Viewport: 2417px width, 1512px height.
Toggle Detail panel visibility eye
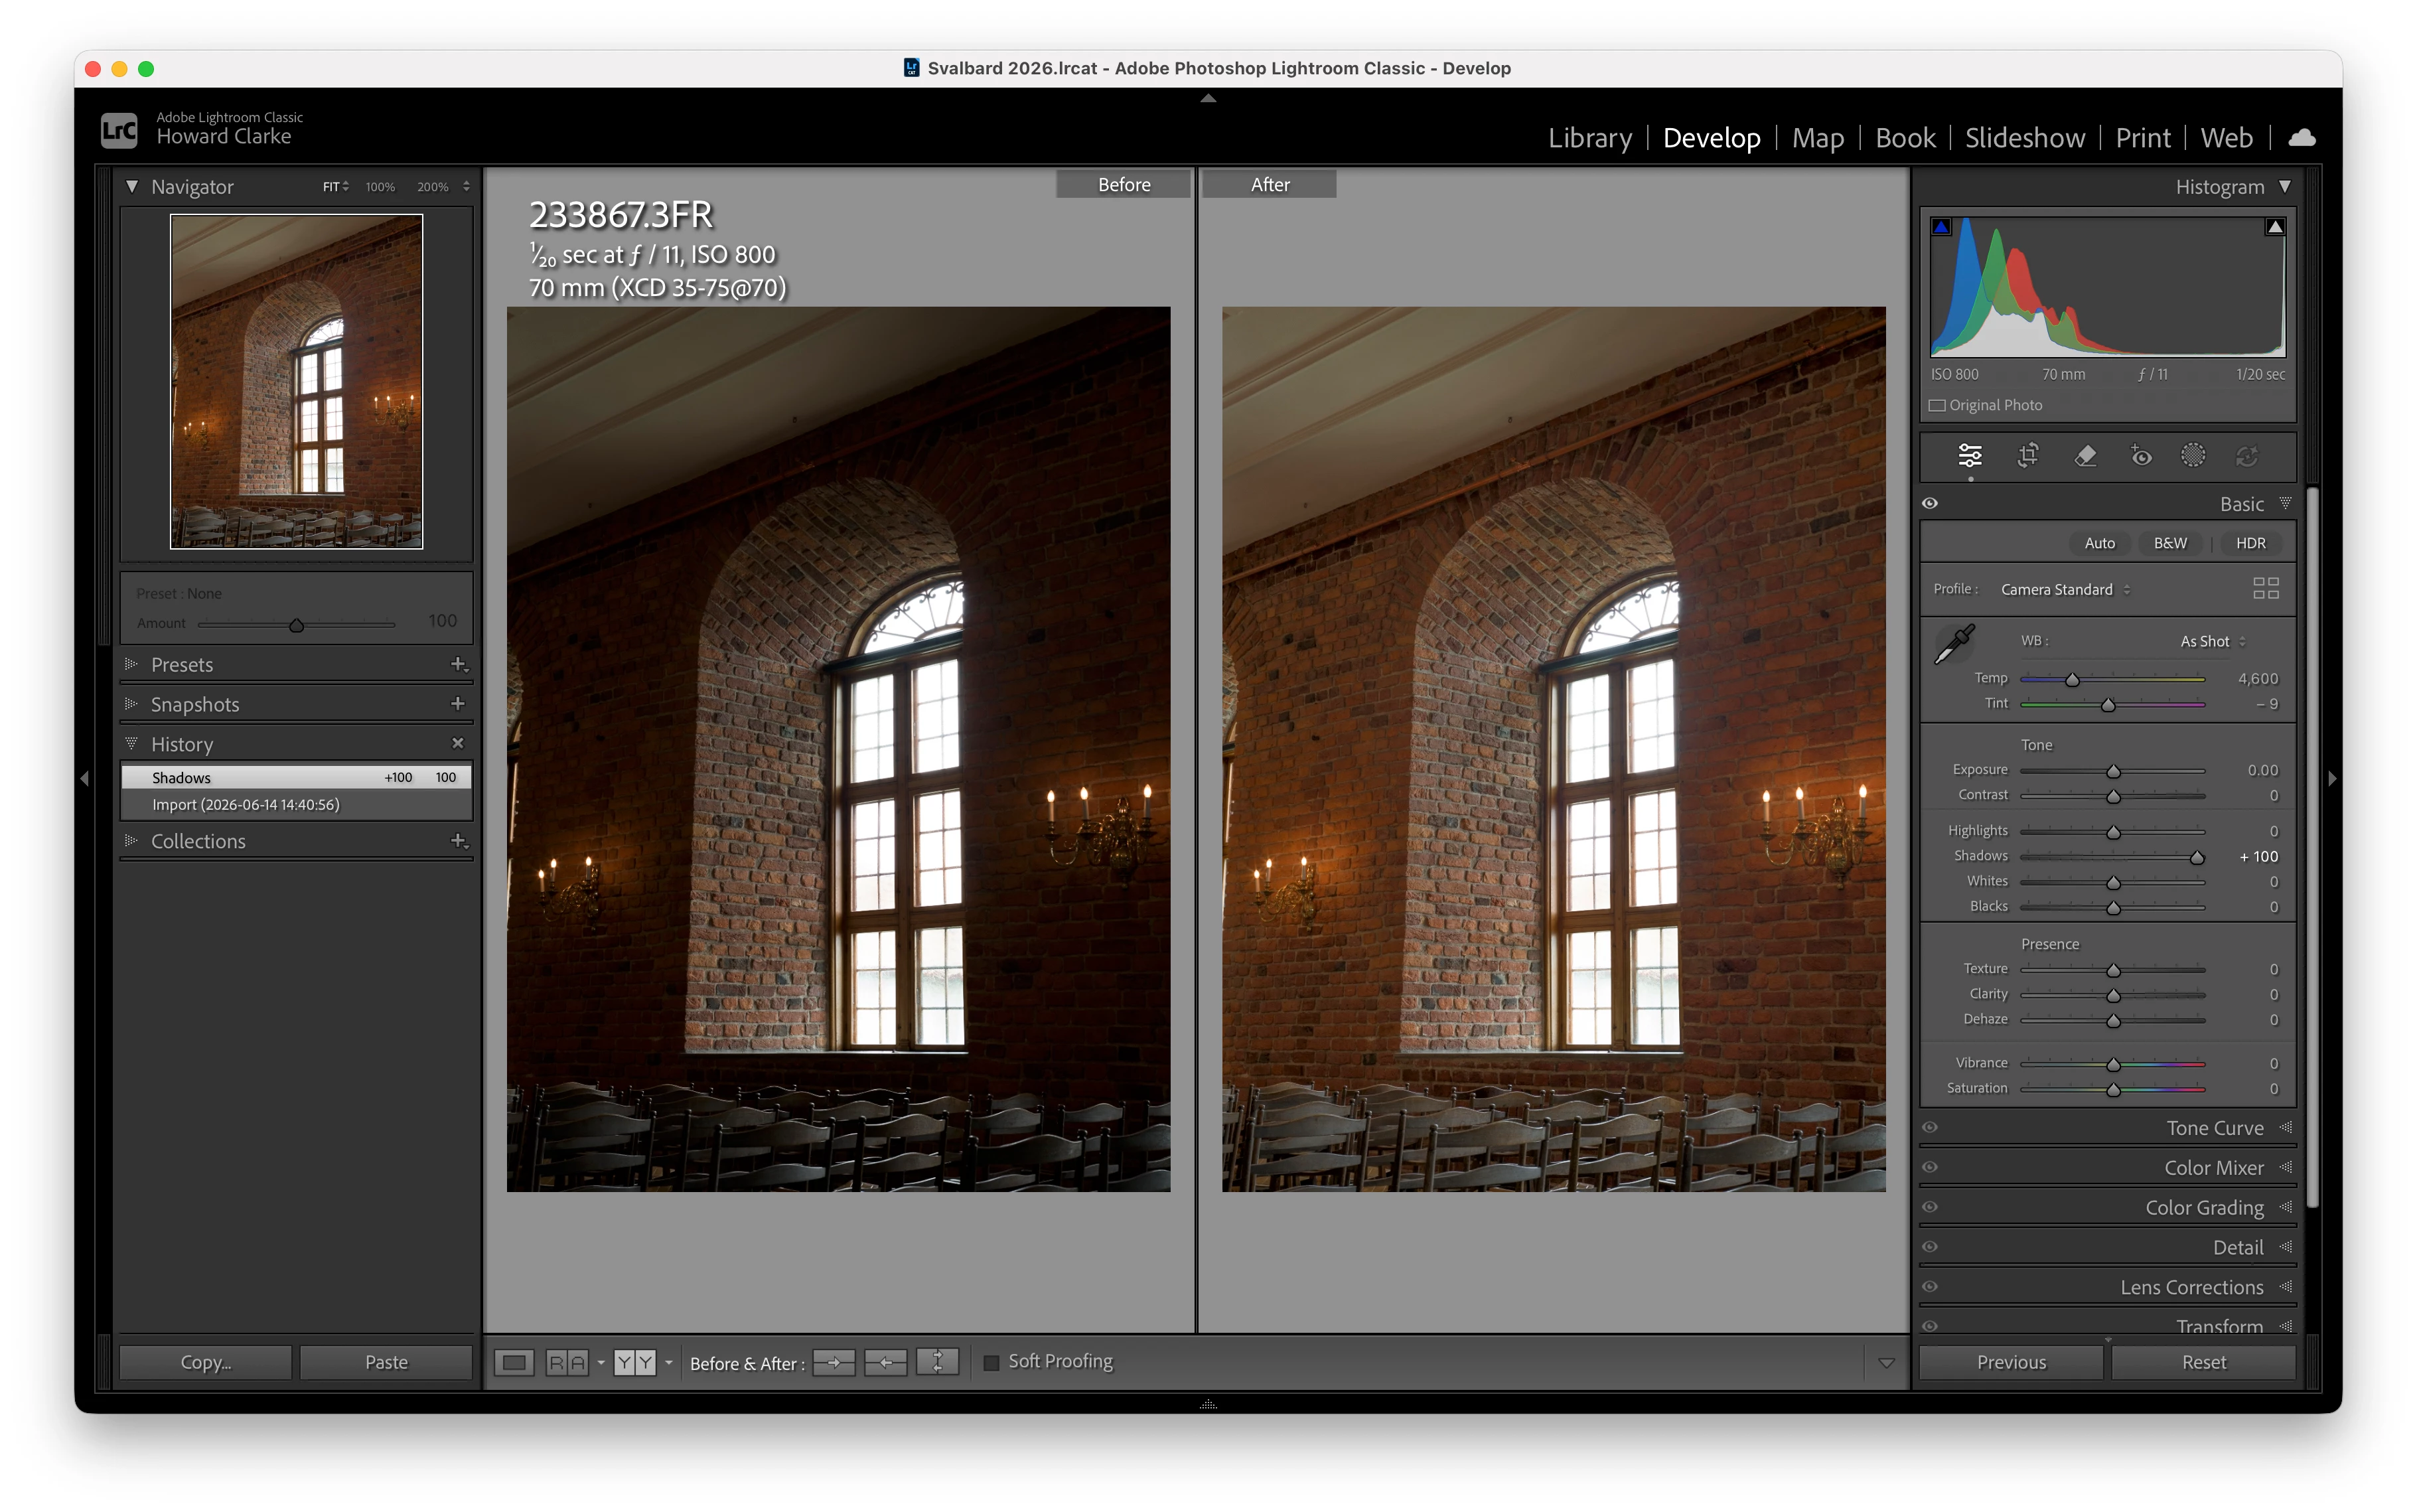[1930, 1247]
